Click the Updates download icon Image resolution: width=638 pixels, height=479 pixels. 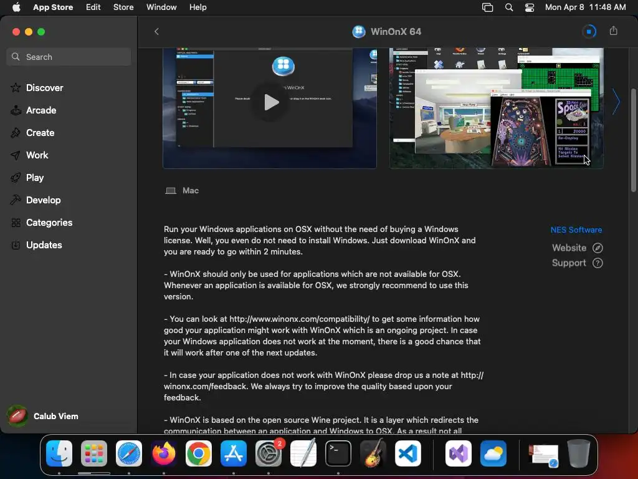(16, 244)
